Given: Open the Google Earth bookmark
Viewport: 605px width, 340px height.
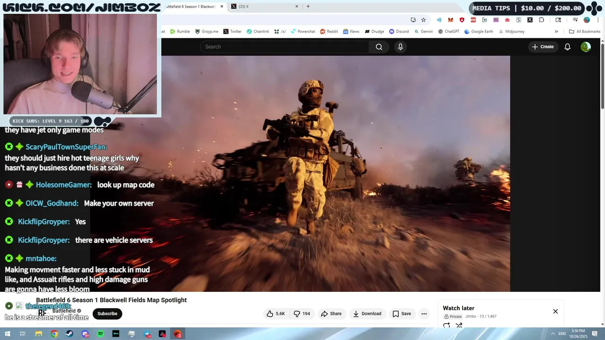Looking at the screenshot, I should click(x=478, y=32).
